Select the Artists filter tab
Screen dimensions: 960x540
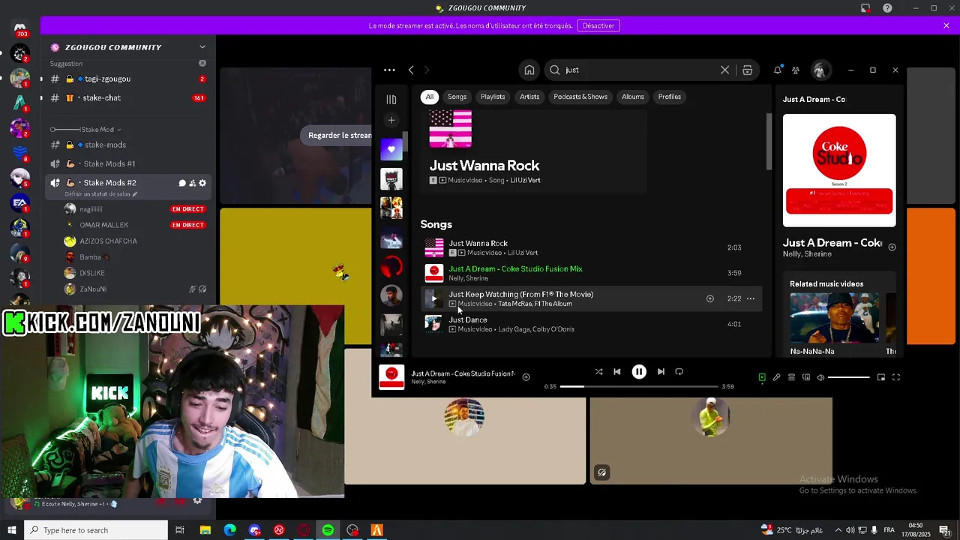pyautogui.click(x=529, y=97)
